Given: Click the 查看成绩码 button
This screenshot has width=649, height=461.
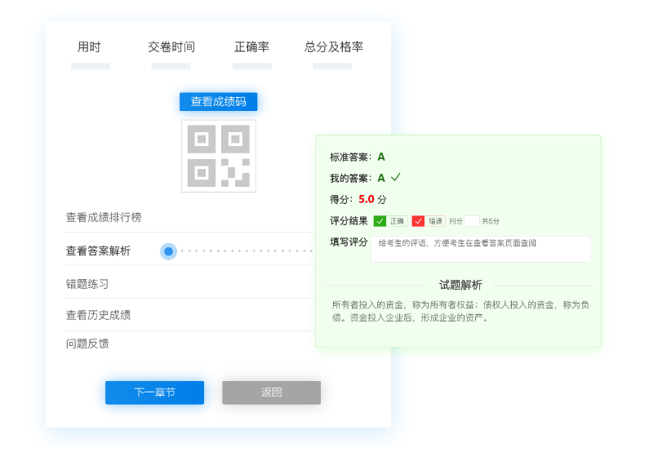Looking at the screenshot, I should tap(218, 102).
